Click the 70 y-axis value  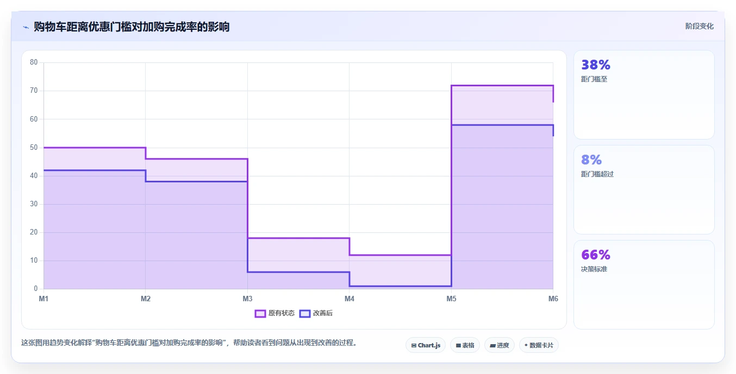click(x=34, y=91)
